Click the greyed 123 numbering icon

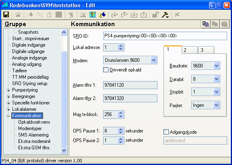40,15
